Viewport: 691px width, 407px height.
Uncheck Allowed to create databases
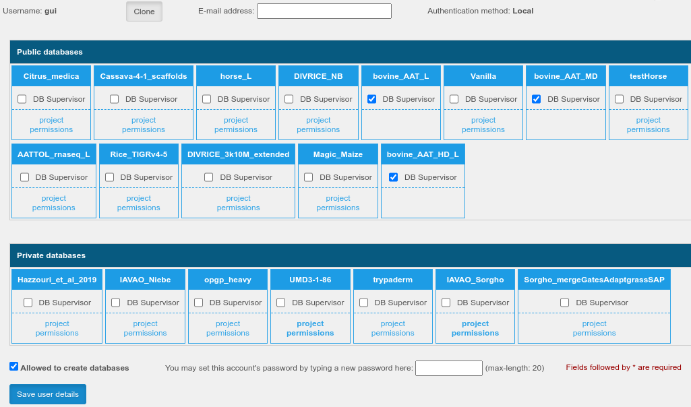[14, 367]
